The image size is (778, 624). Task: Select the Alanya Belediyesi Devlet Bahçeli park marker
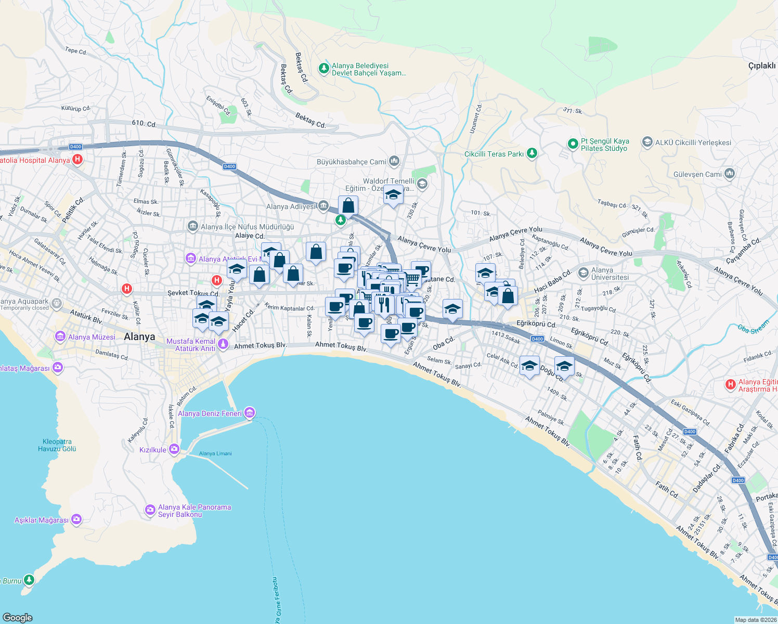pos(323,68)
